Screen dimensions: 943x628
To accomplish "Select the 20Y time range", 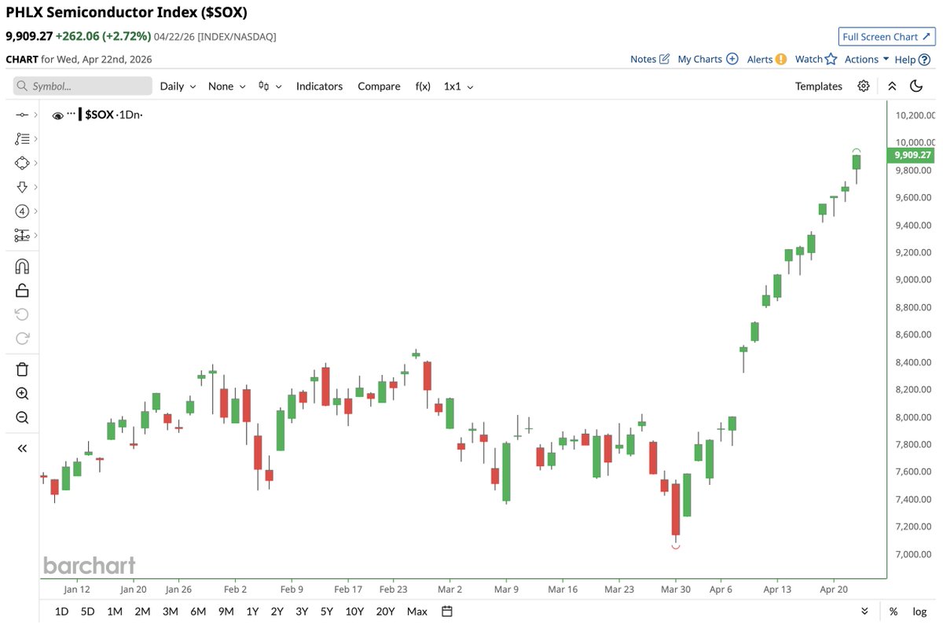I will click(385, 611).
